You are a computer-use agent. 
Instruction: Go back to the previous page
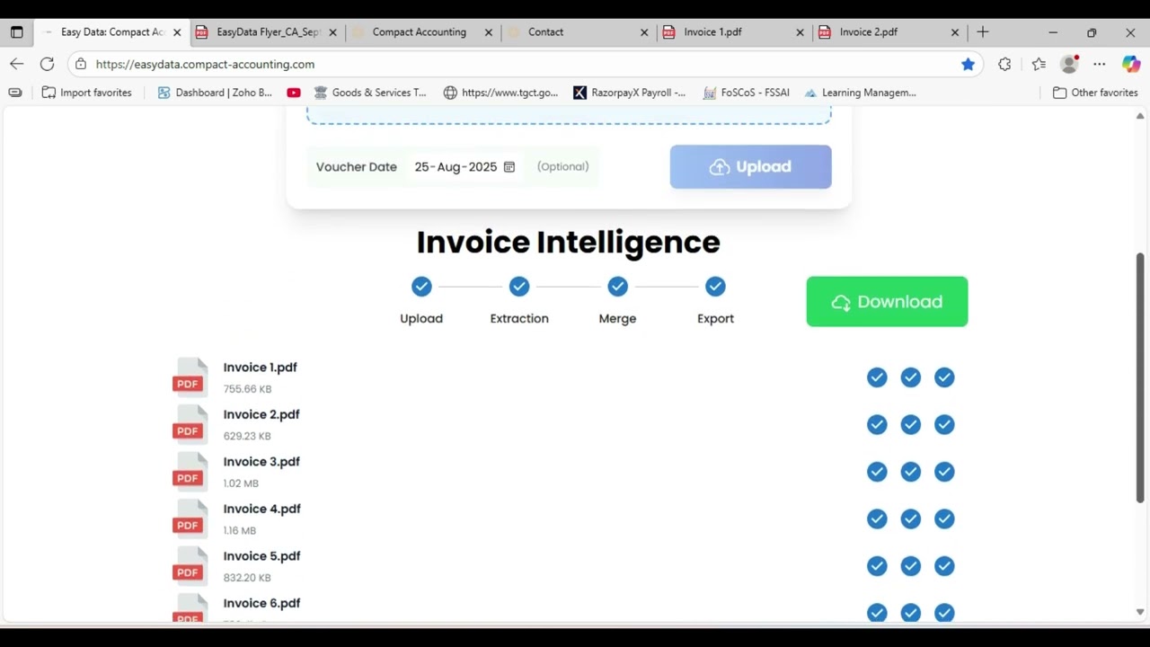tap(17, 65)
